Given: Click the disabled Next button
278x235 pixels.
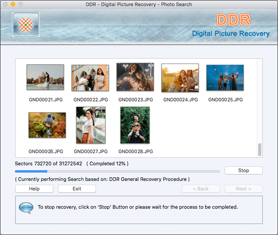Looking at the screenshot, I should pos(243,189).
